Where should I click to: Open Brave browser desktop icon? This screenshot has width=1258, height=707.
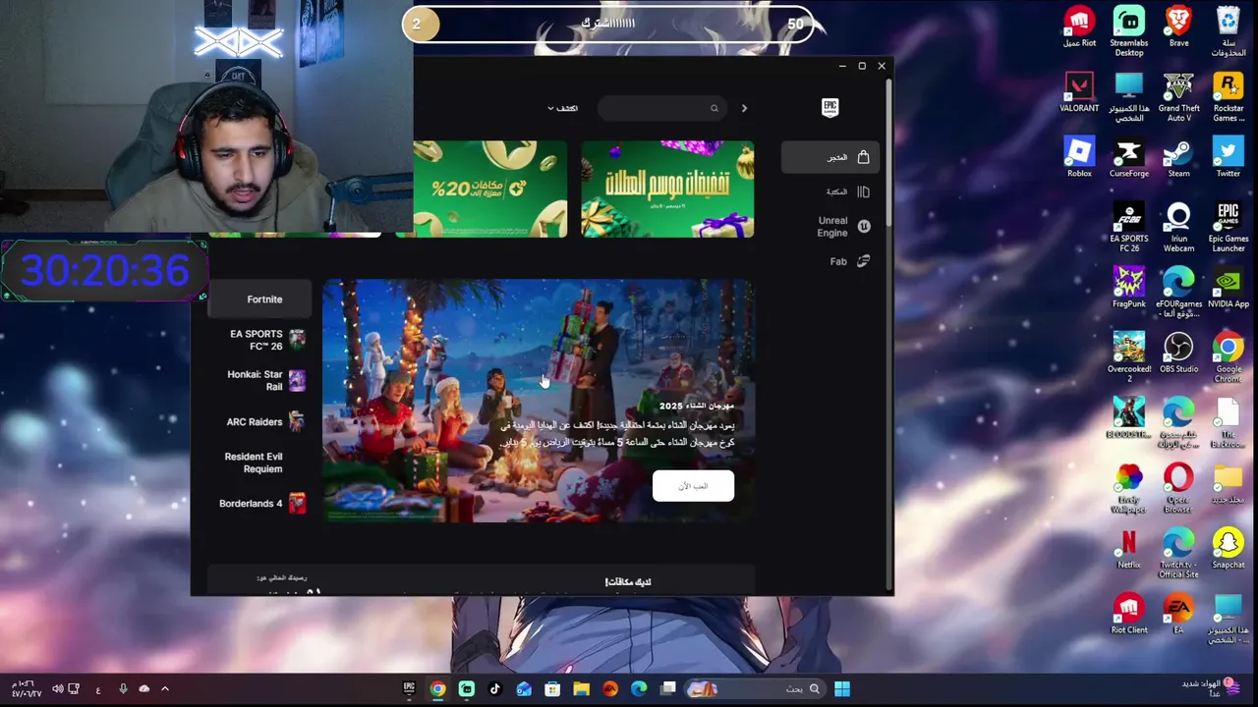pyautogui.click(x=1178, y=27)
